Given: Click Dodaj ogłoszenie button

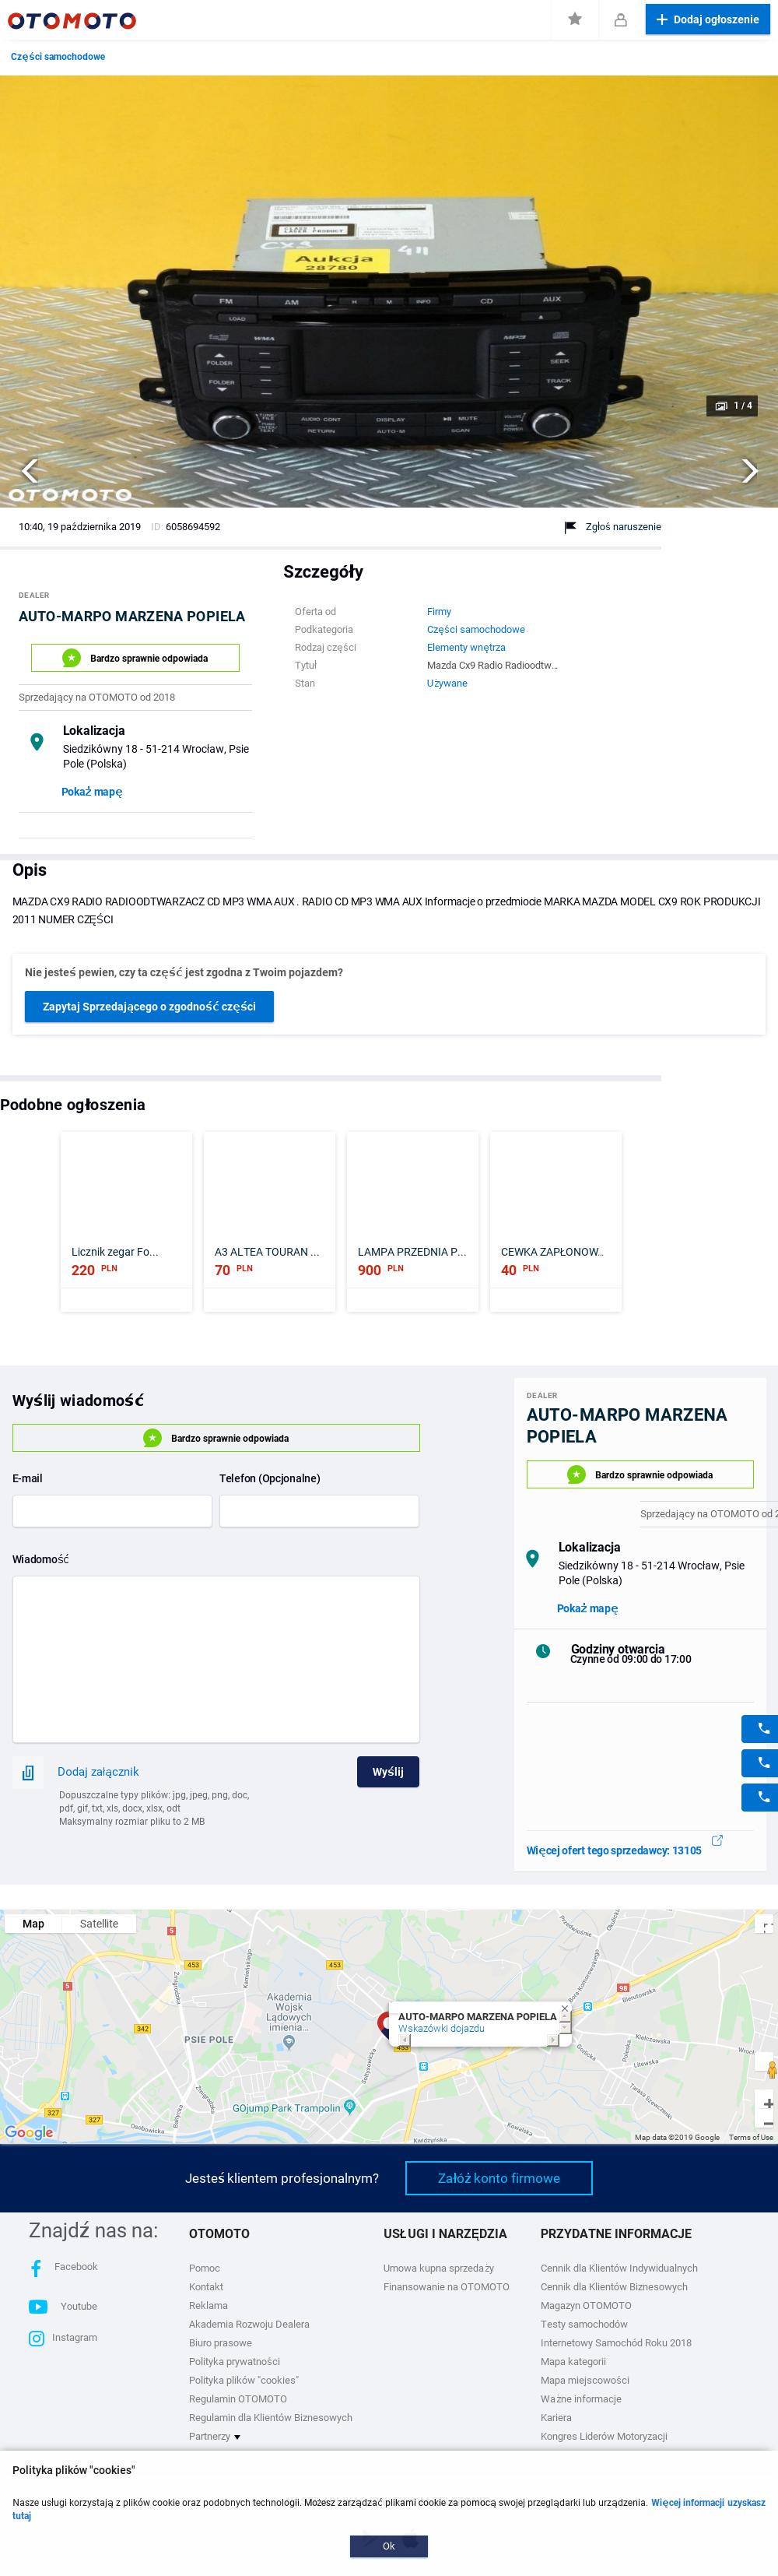Looking at the screenshot, I should point(708,20).
